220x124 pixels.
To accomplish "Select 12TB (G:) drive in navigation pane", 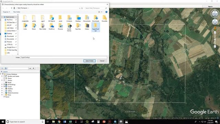I will 10,44.
